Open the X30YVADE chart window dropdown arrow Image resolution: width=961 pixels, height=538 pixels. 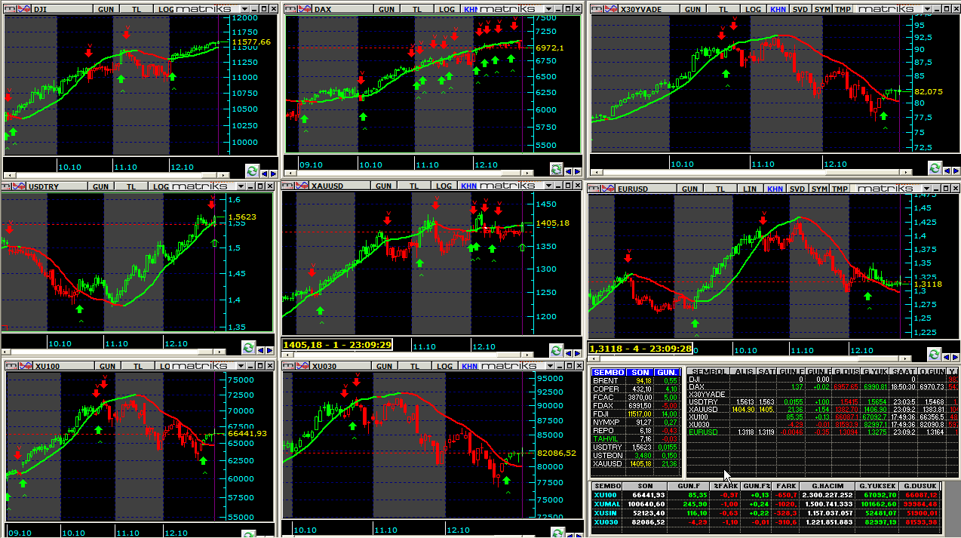coord(927,9)
